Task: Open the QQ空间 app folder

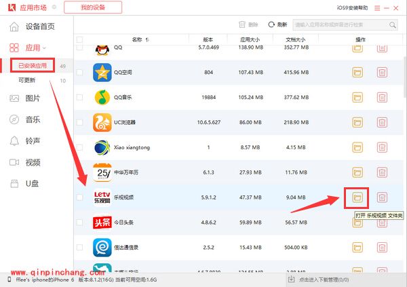Action: pos(357,72)
